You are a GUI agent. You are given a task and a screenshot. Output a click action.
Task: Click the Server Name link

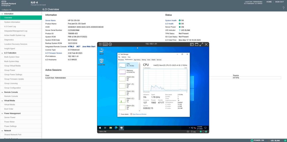51,20
